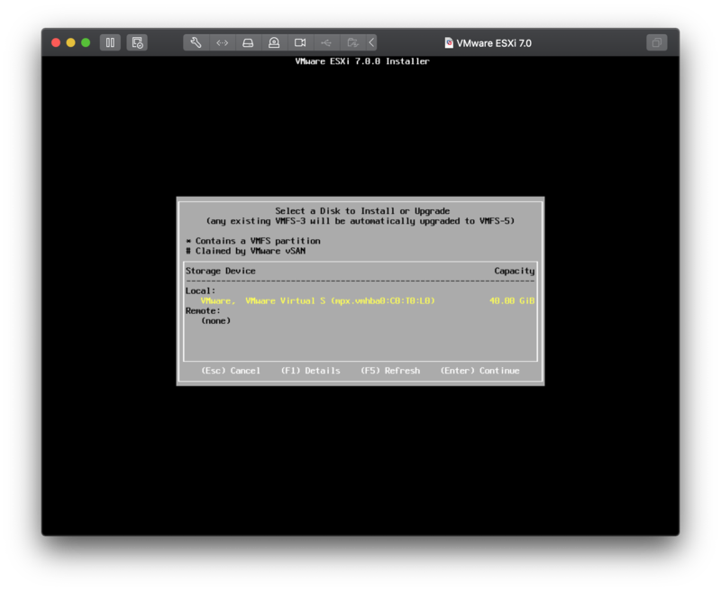The height and width of the screenshot is (591, 721).
Task: Click the USB devices icon
Action: (x=326, y=42)
